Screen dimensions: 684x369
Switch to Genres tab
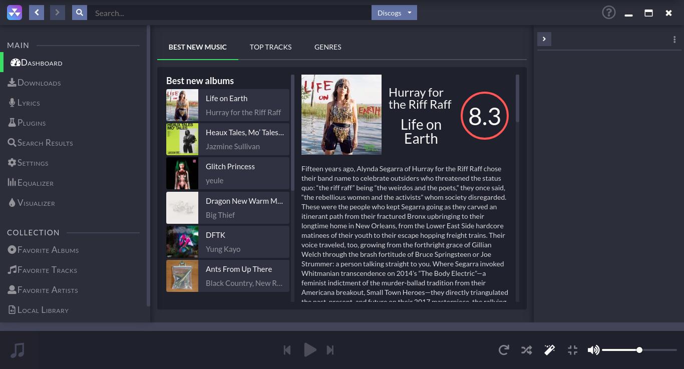(x=328, y=47)
